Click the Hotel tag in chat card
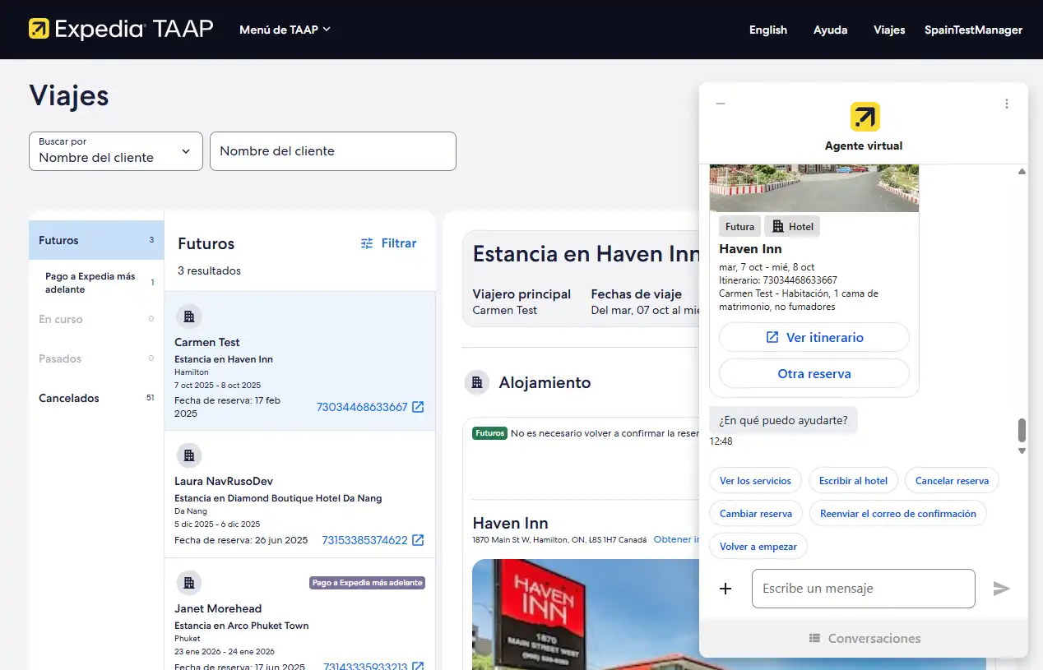 coord(792,227)
